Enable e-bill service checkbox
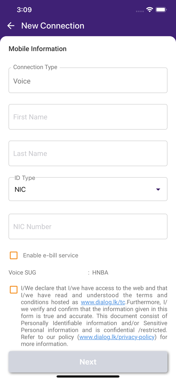 point(14,255)
